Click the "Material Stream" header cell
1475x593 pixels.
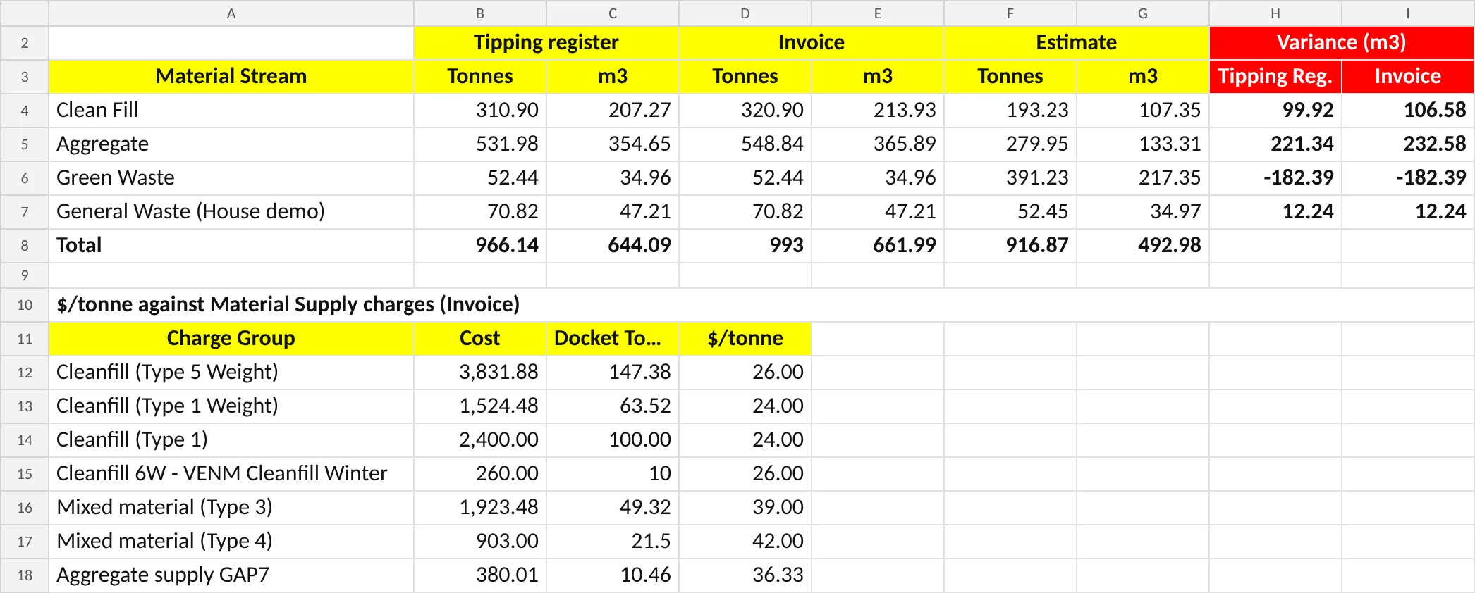[231, 76]
